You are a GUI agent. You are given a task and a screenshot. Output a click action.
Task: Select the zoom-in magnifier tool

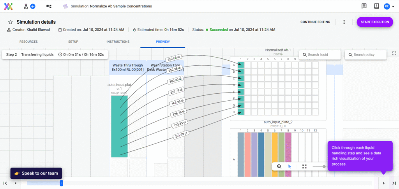[x=279, y=166]
